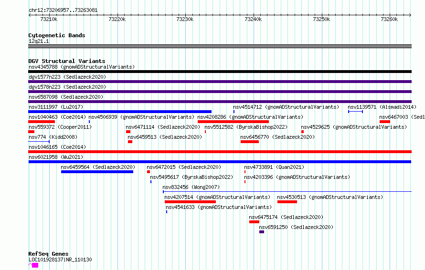Select the dgv1577n223 purple variant bar
Image resolution: width=425 pixels, height=270 pixels.
pos(220,82)
